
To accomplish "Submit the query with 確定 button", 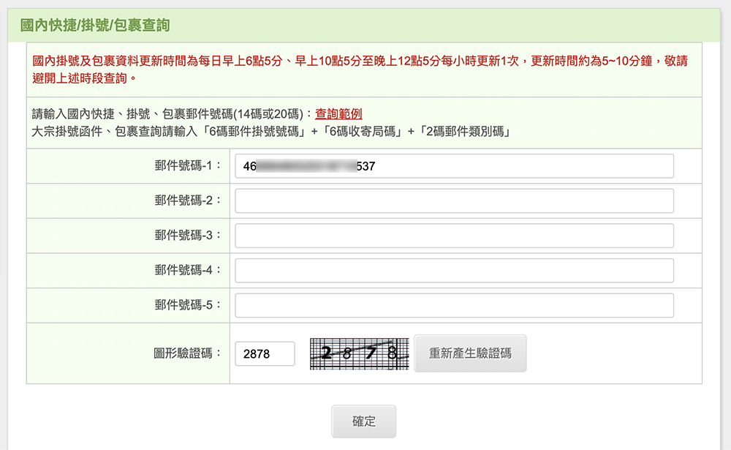I will click(363, 421).
